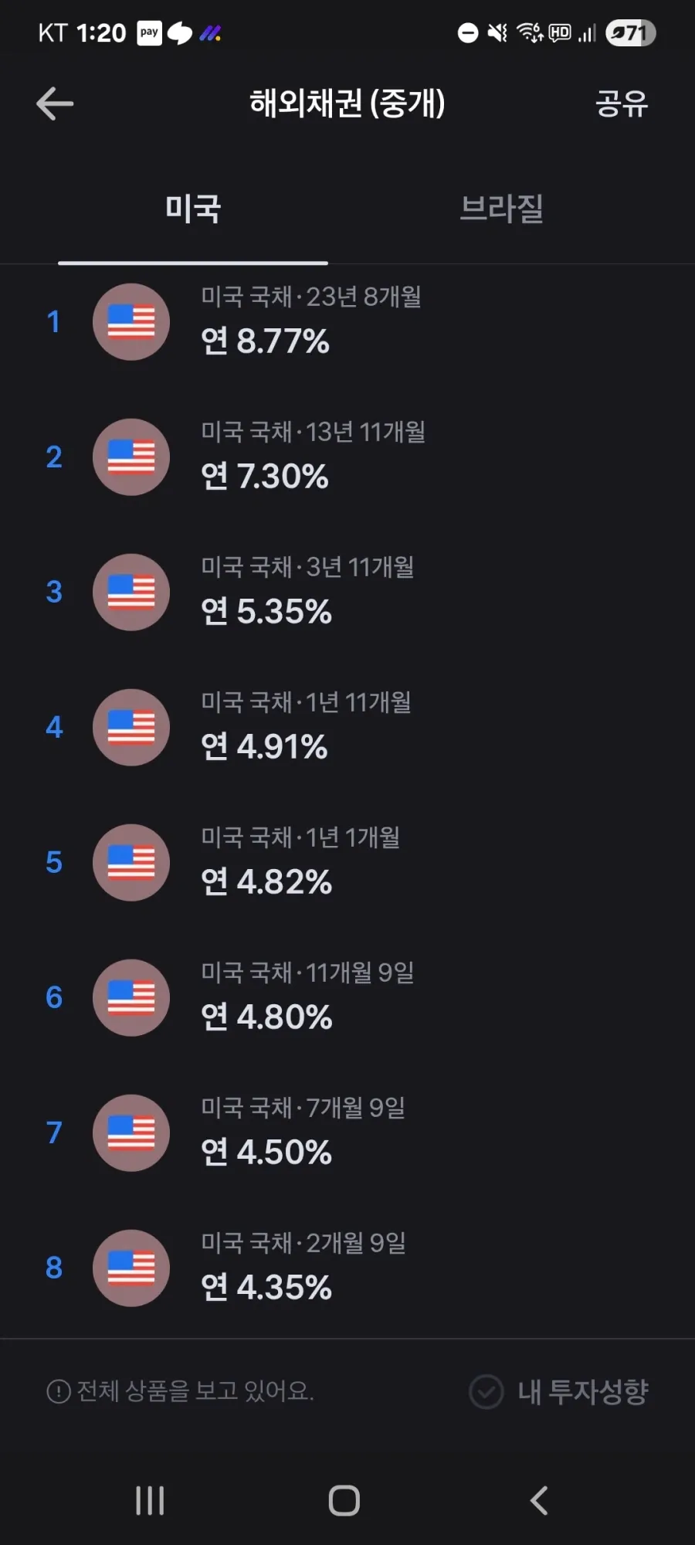Go back with the top-left arrow
Image resolution: width=695 pixels, height=1545 pixels.
point(55,104)
